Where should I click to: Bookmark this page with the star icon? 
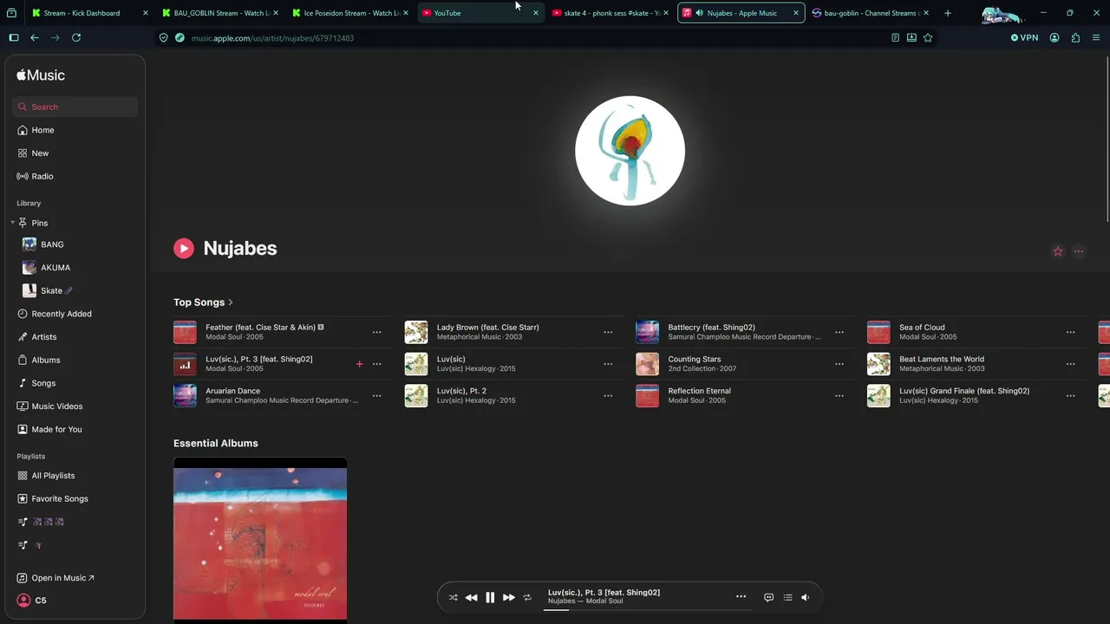[928, 38]
